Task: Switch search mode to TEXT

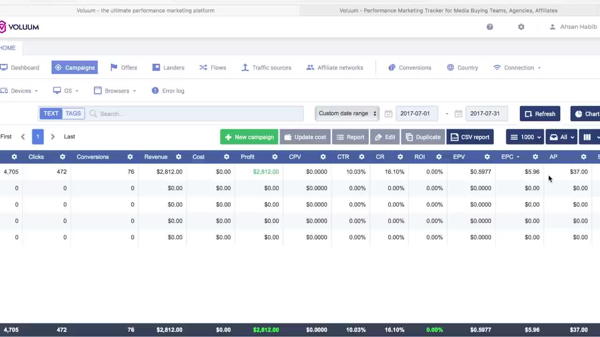Action: tap(51, 113)
